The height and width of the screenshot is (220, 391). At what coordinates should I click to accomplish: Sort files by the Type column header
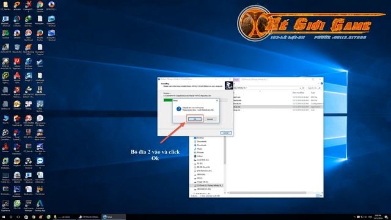point(313,93)
